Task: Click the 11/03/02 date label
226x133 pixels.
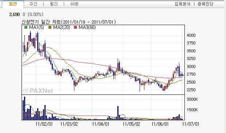Action: [69, 124]
